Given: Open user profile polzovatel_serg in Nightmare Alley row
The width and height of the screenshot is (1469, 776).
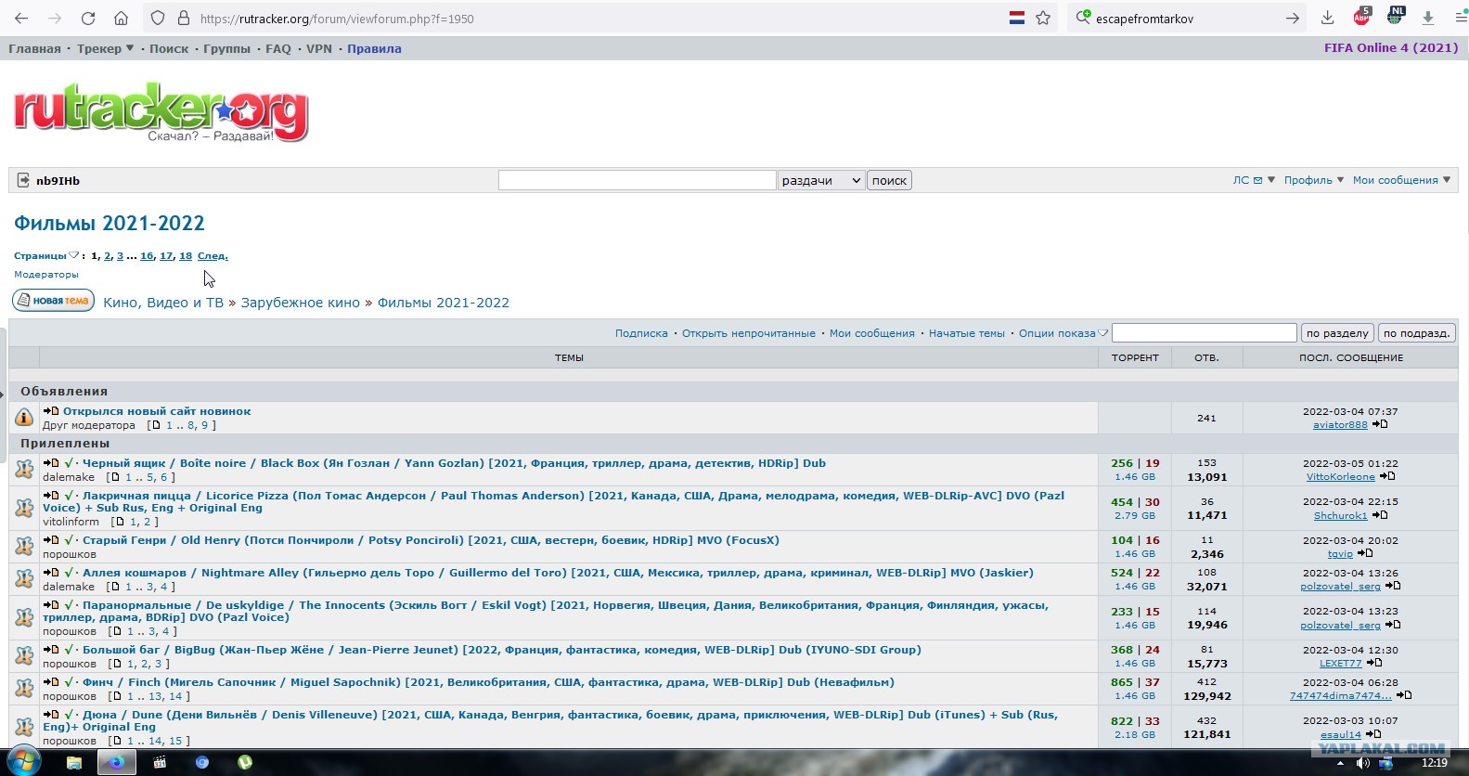Looking at the screenshot, I should click(1340, 587).
